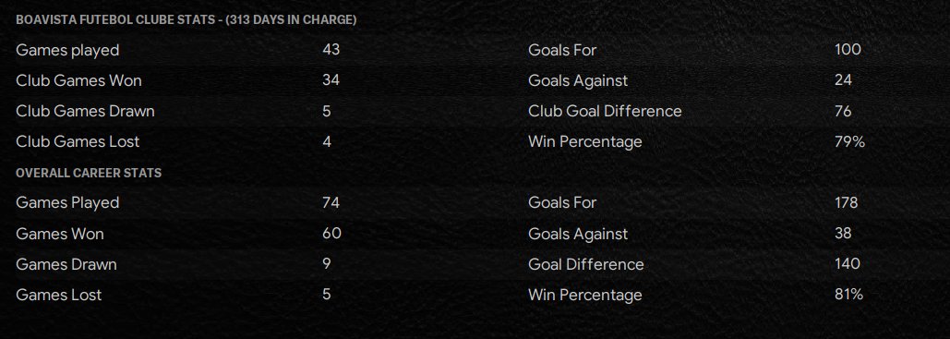This screenshot has width=950, height=339.
Task: Click the career Goal Difference value 140
Action: pyautogui.click(x=848, y=264)
